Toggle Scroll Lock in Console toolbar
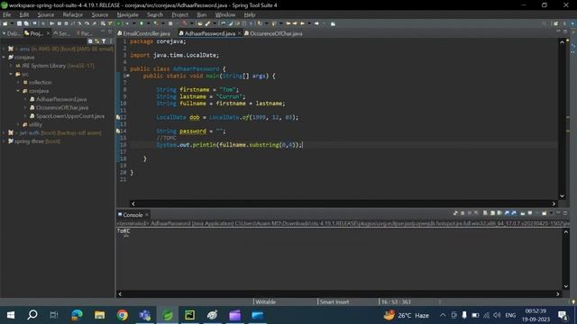 point(492,213)
